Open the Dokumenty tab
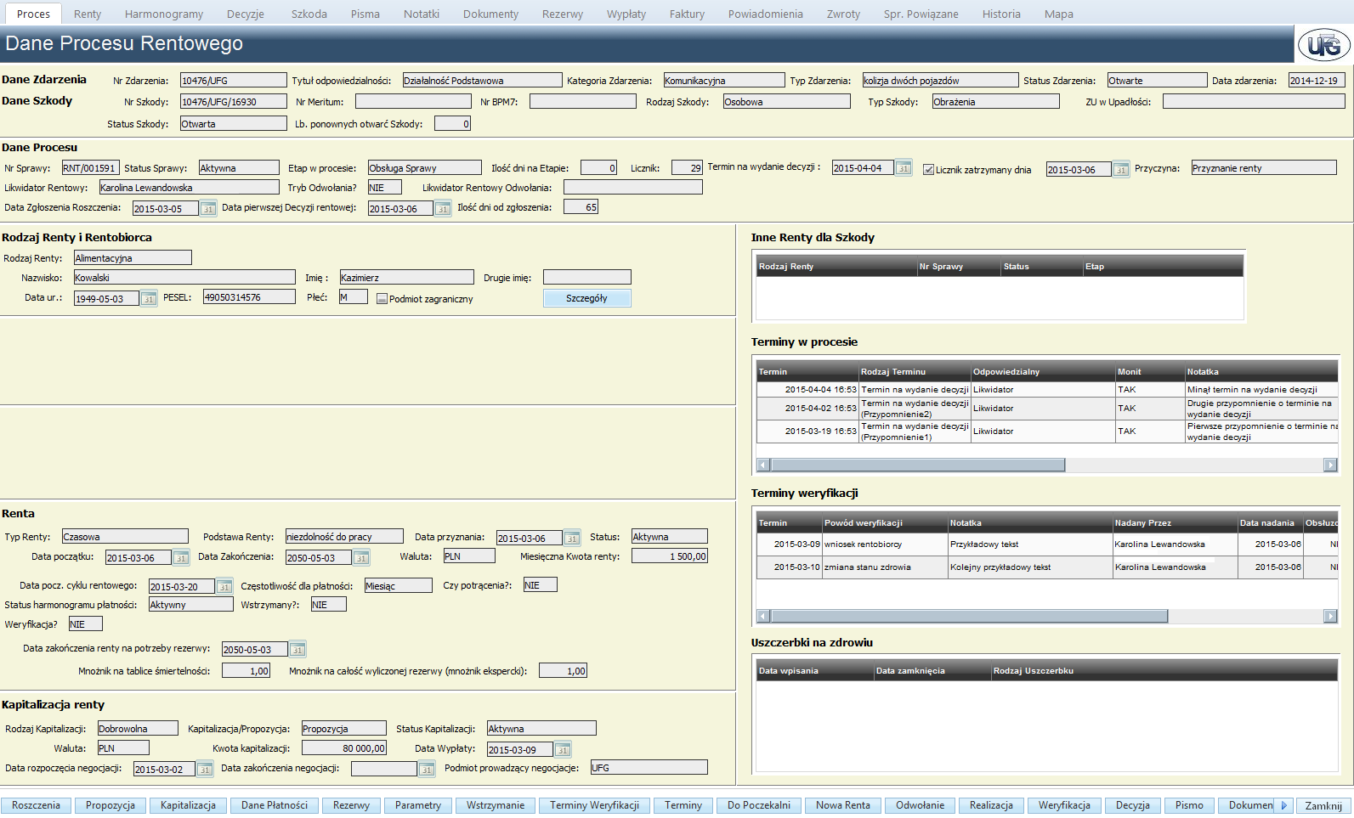This screenshot has width=1354, height=818. [x=491, y=14]
